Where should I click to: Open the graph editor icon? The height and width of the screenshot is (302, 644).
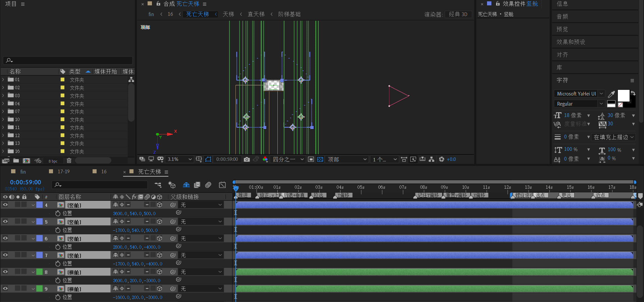(222, 185)
